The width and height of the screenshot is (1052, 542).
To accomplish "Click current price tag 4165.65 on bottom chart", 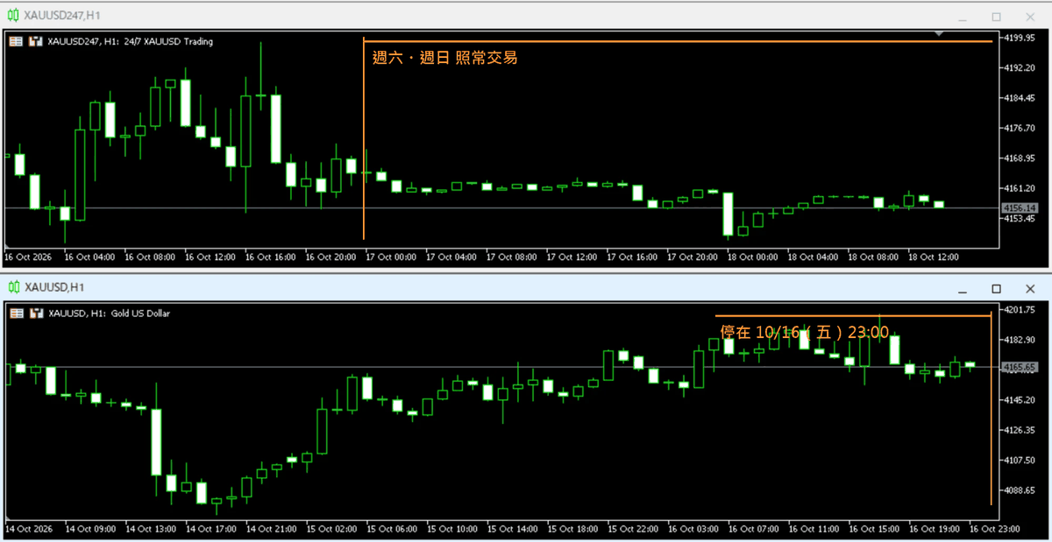I will tap(1020, 367).
